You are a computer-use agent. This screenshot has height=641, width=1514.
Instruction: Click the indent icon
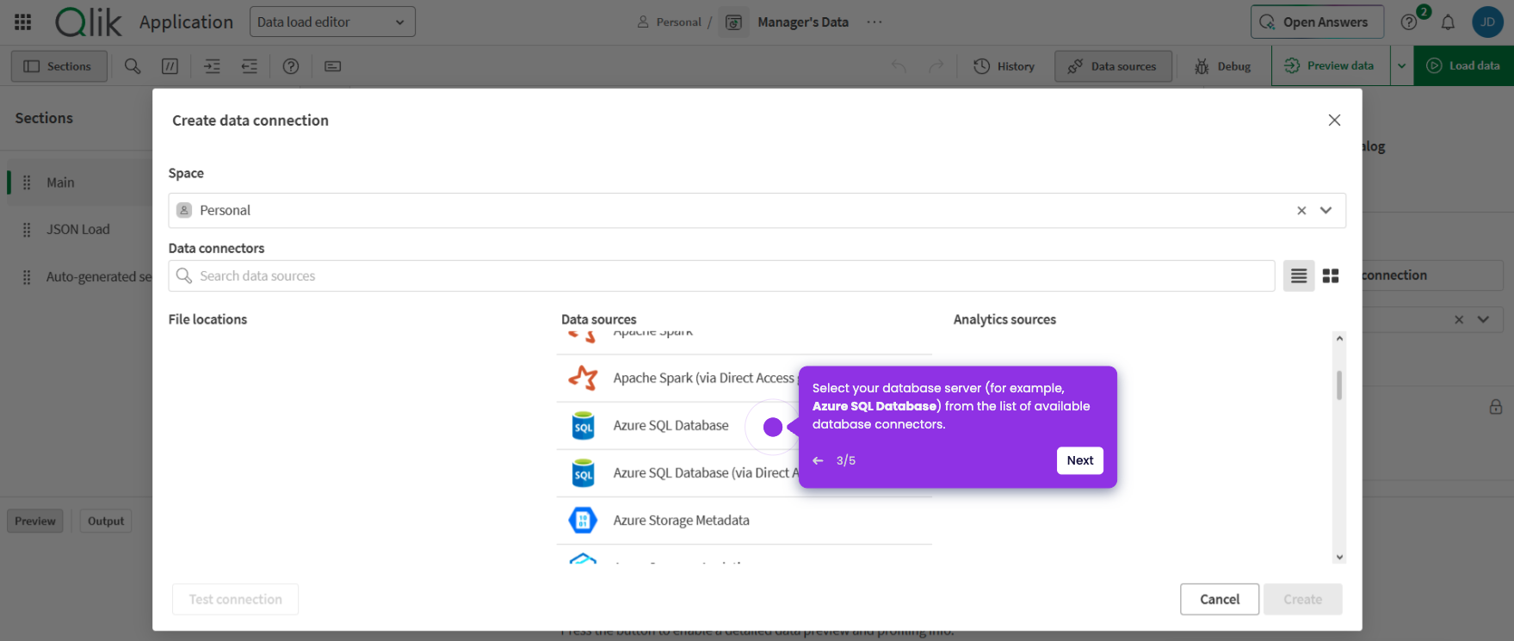[x=212, y=66]
